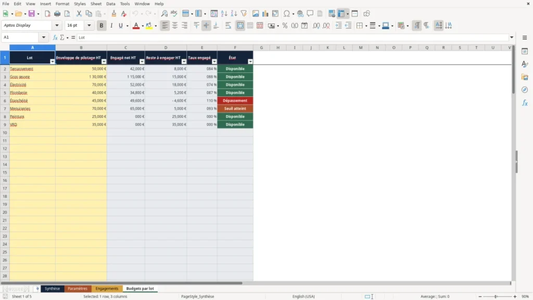Toggle Italic formatting
533x300 pixels.
111,26
